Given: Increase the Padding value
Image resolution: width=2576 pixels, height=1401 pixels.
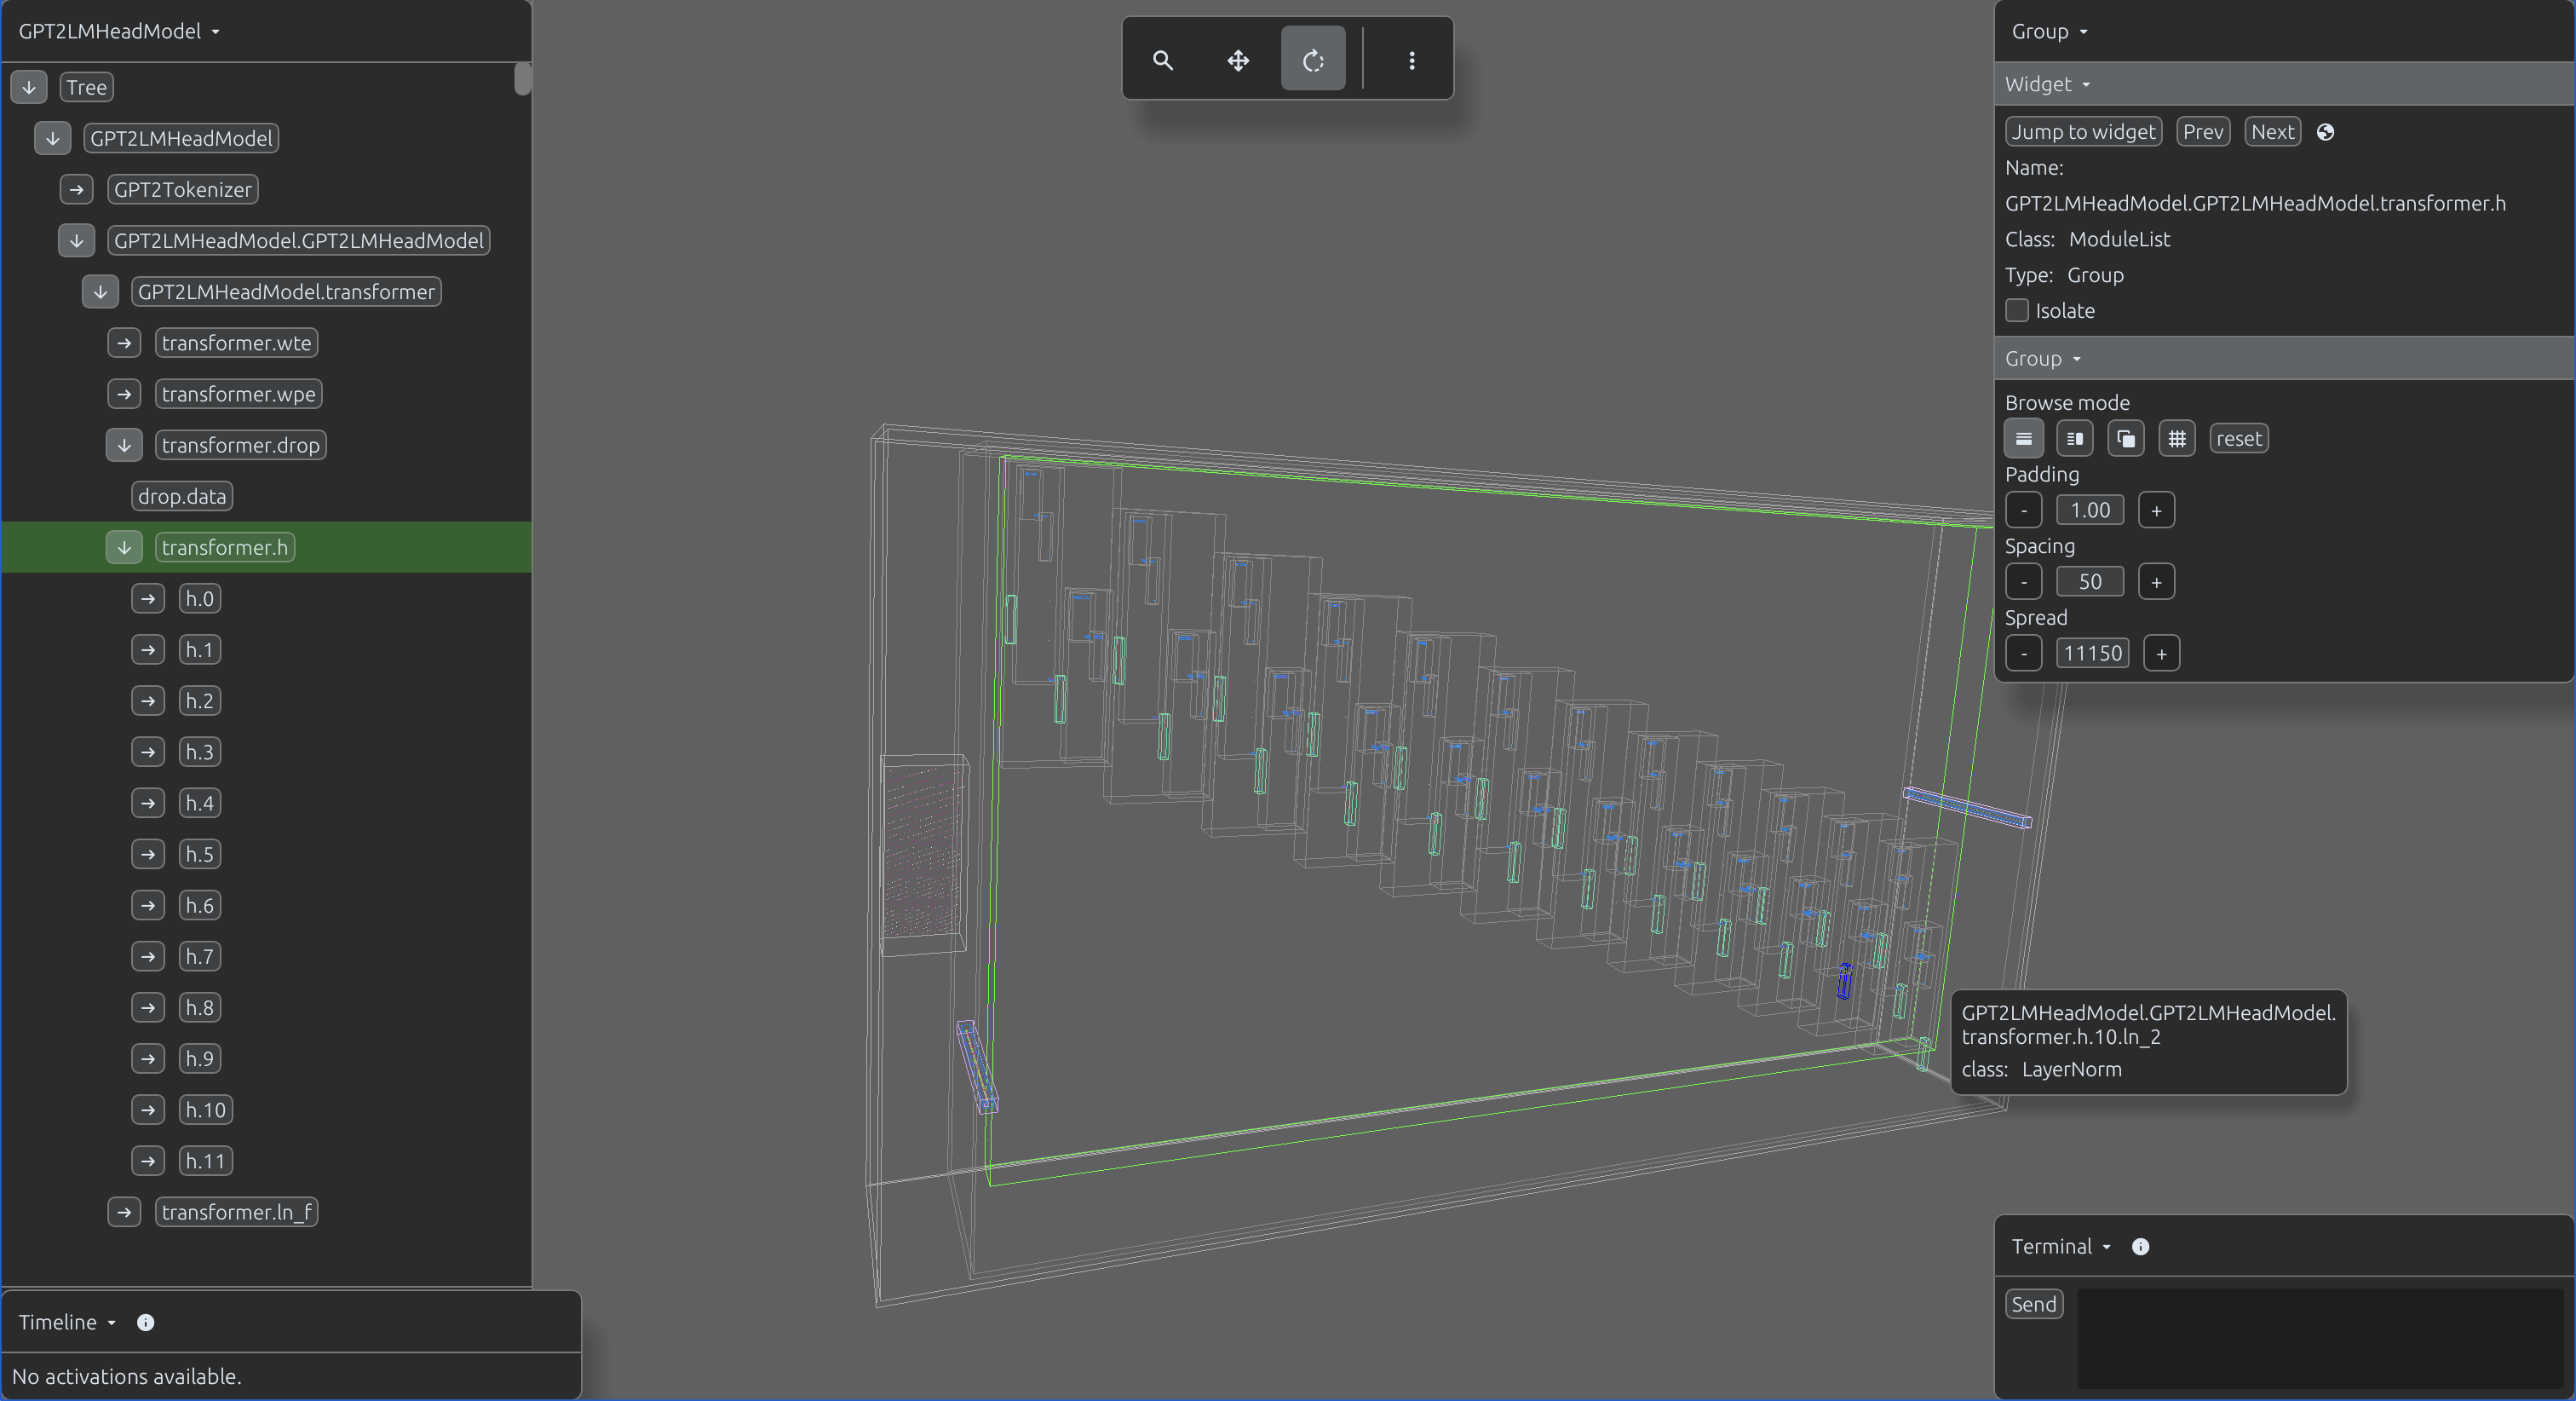Looking at the screenshot, I should tap(2156, 510).
